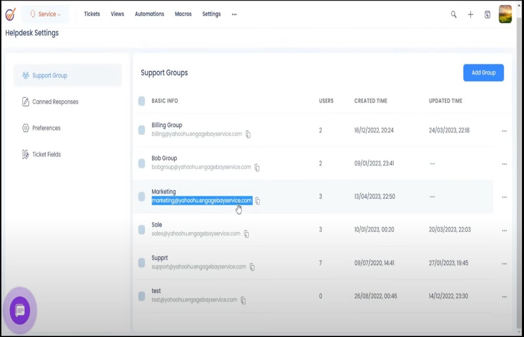The width and height of the screenshot is (524, 337).
Task: Expand the Service module dropdown
Action: pyautogui.click(x=46, y=14)
